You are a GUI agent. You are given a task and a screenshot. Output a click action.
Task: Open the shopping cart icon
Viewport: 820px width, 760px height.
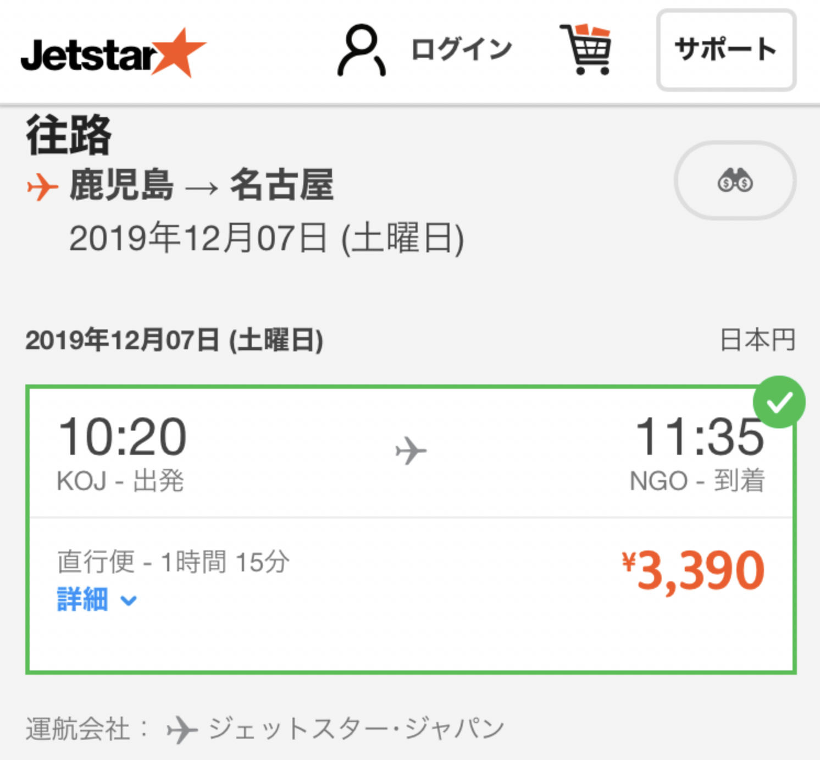click(586, 49)
